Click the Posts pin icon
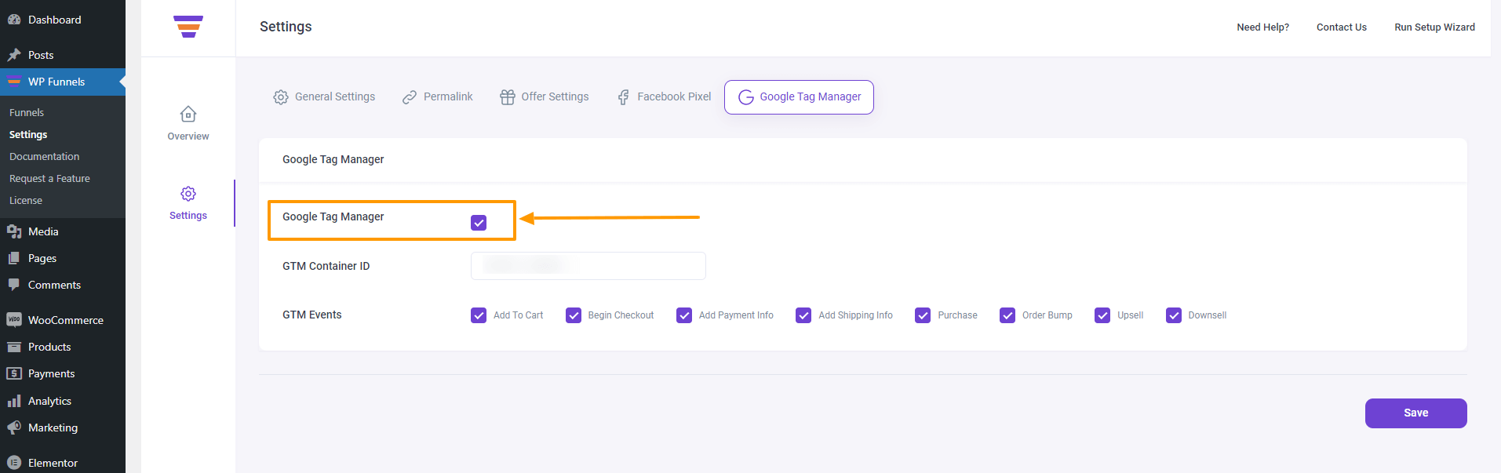Image resolution: width=1501 pixels, height=473 pixels. 14,55
